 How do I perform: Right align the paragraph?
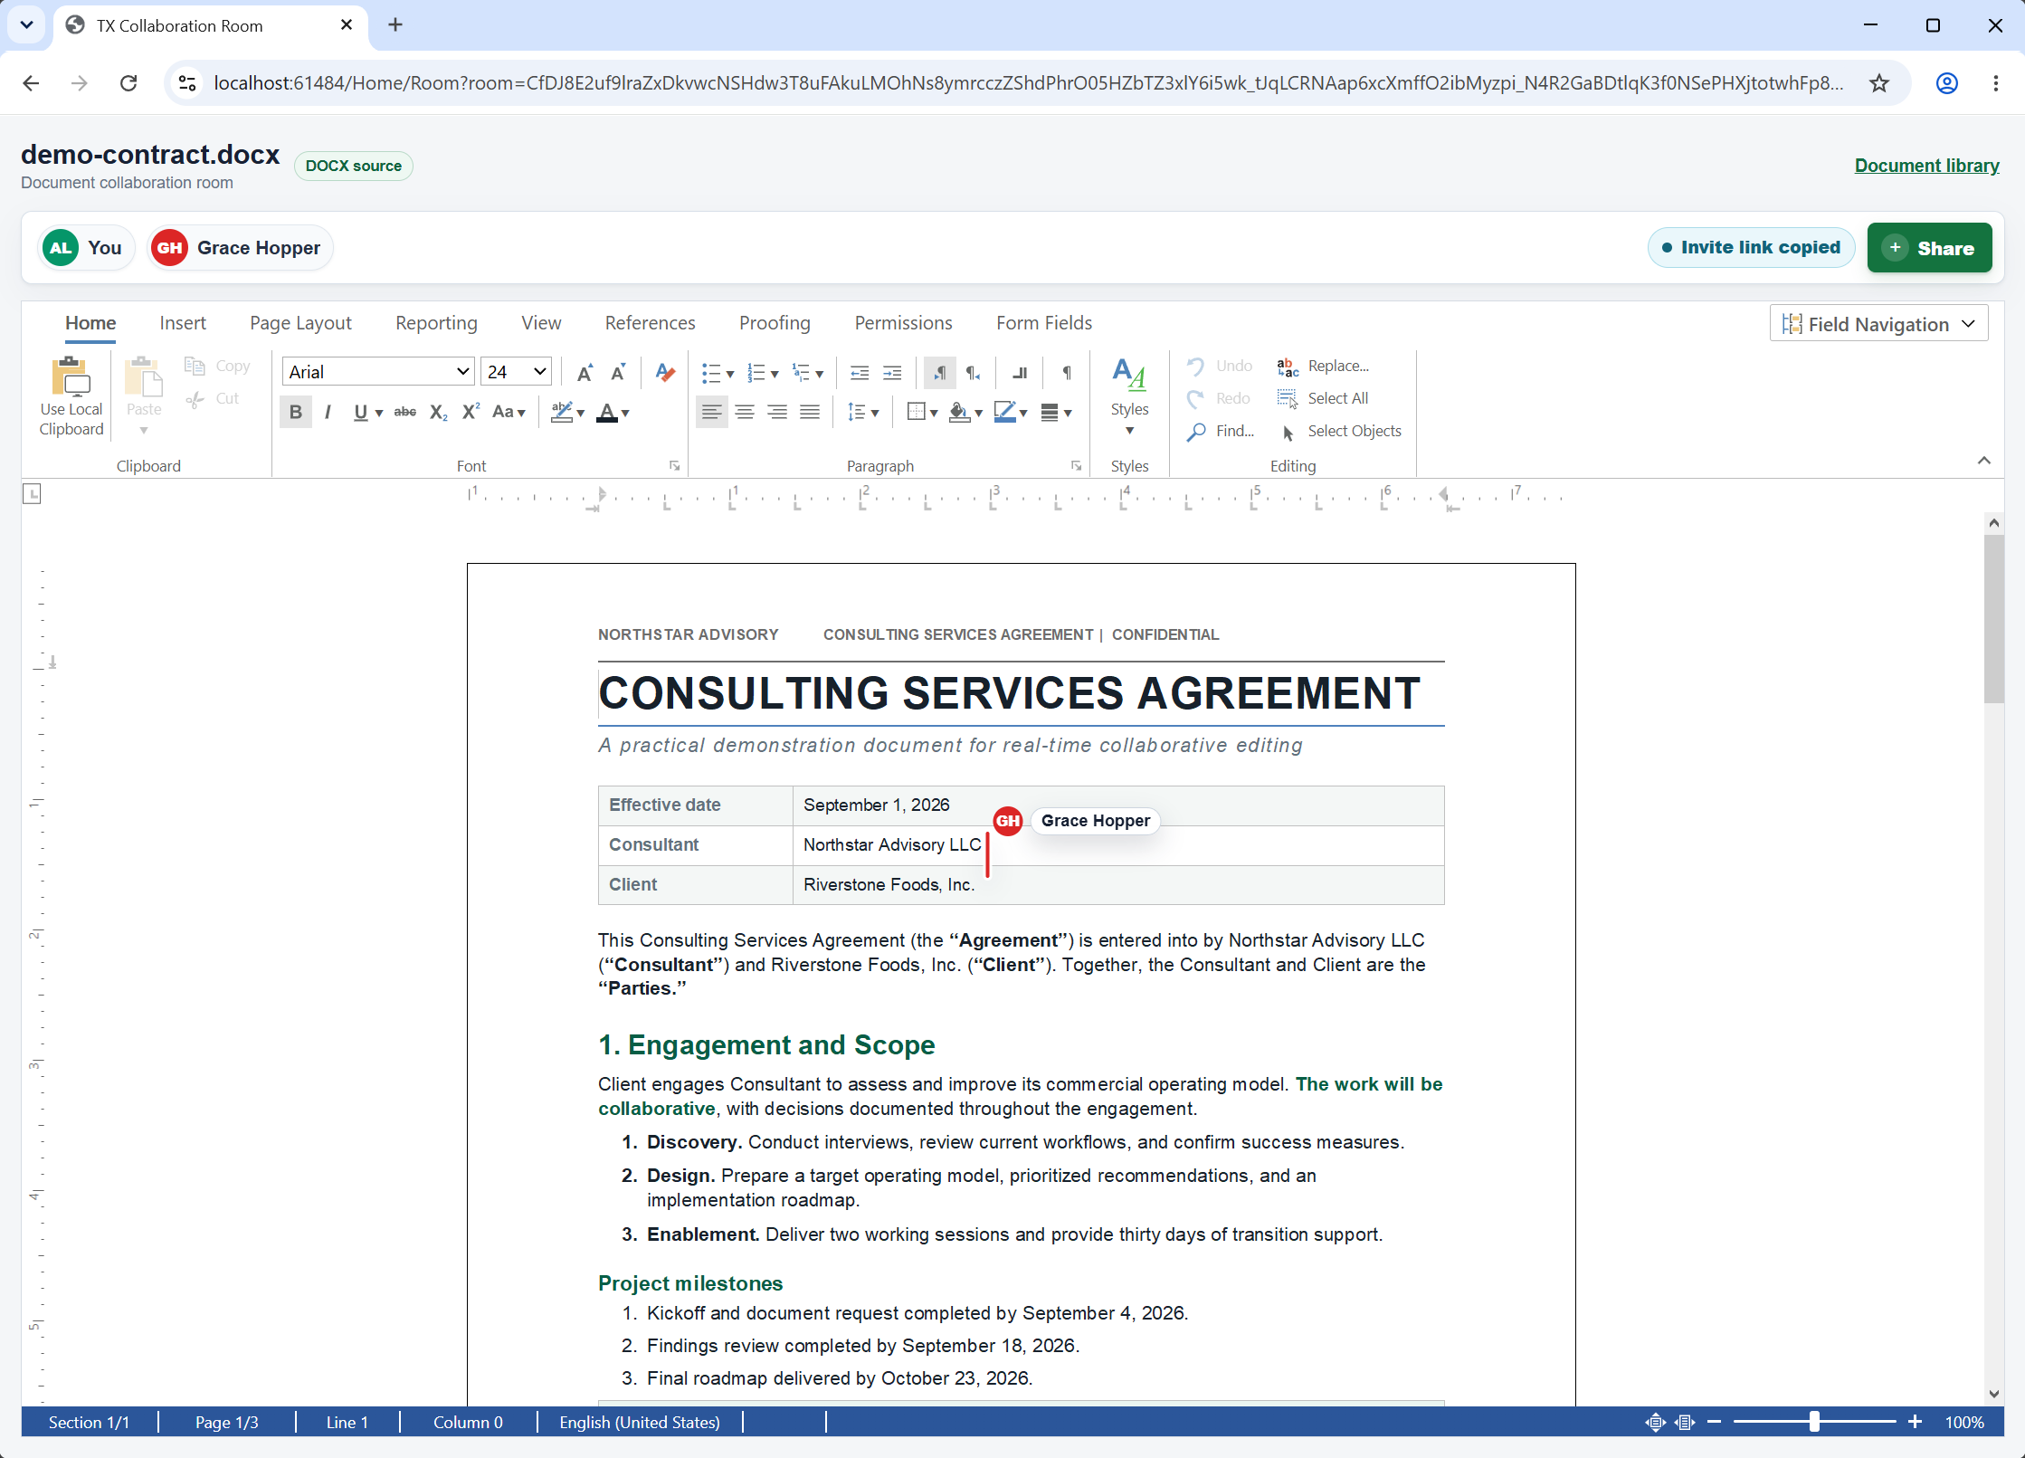[777, 413]
